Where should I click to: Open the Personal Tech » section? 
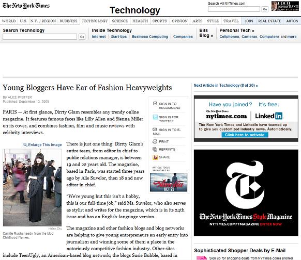(x=237, y=30)
